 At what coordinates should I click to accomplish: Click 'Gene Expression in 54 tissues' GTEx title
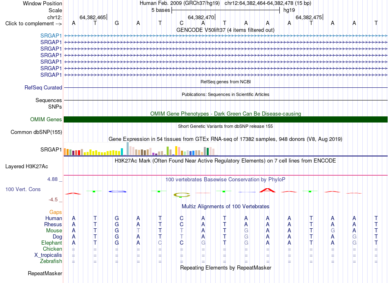point(225,139)
